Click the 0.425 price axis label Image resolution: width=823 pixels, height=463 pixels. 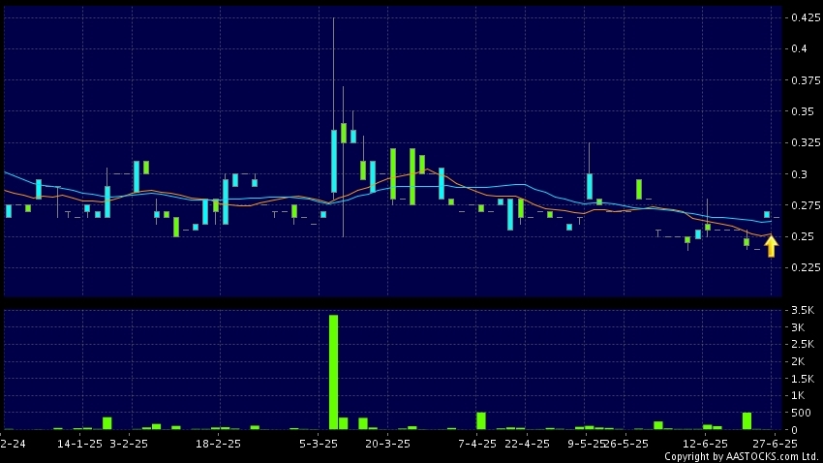point(806,17)
